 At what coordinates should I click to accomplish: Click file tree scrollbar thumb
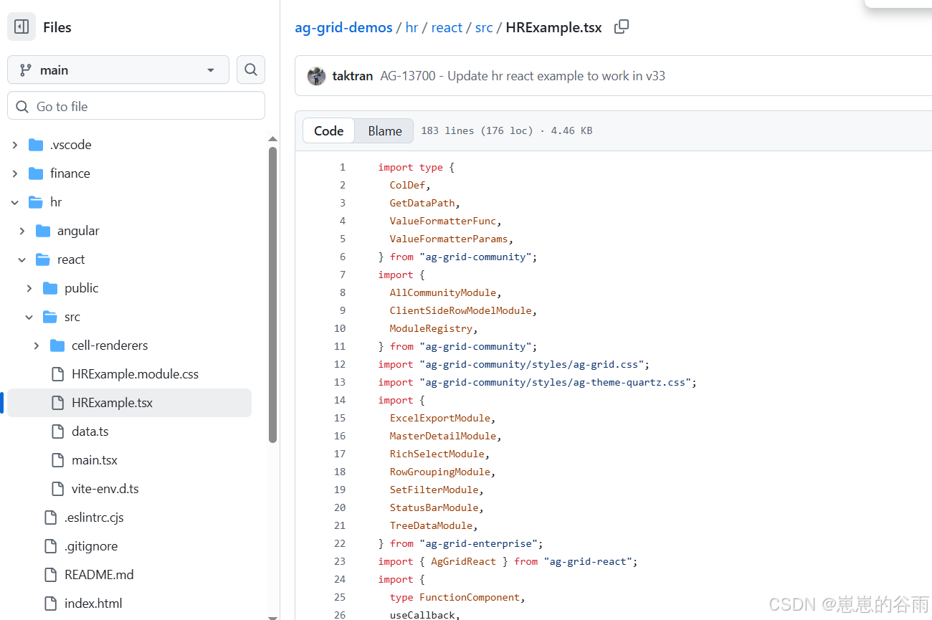point(272,295)
